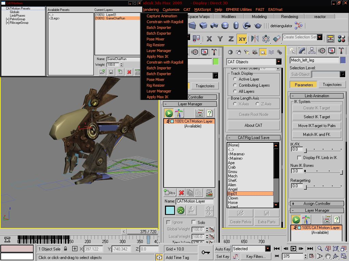Select the Active Layer radio button
Screen dimensions: 349x261
pos(235,79)
